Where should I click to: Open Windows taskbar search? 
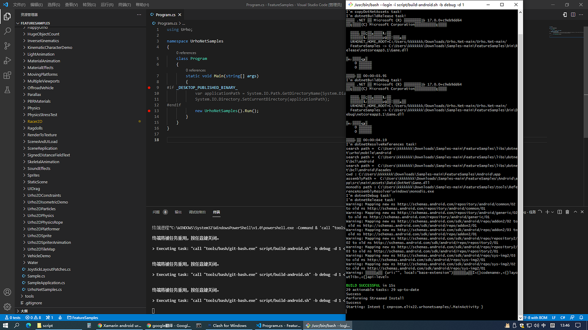click(17, 325)
